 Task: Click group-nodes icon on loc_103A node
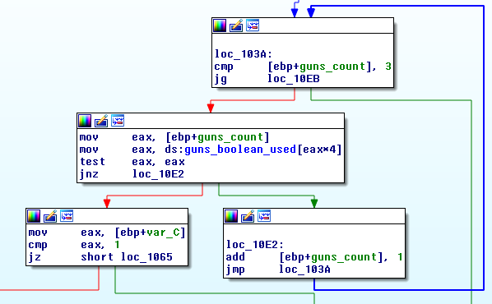tap(253, 25)
